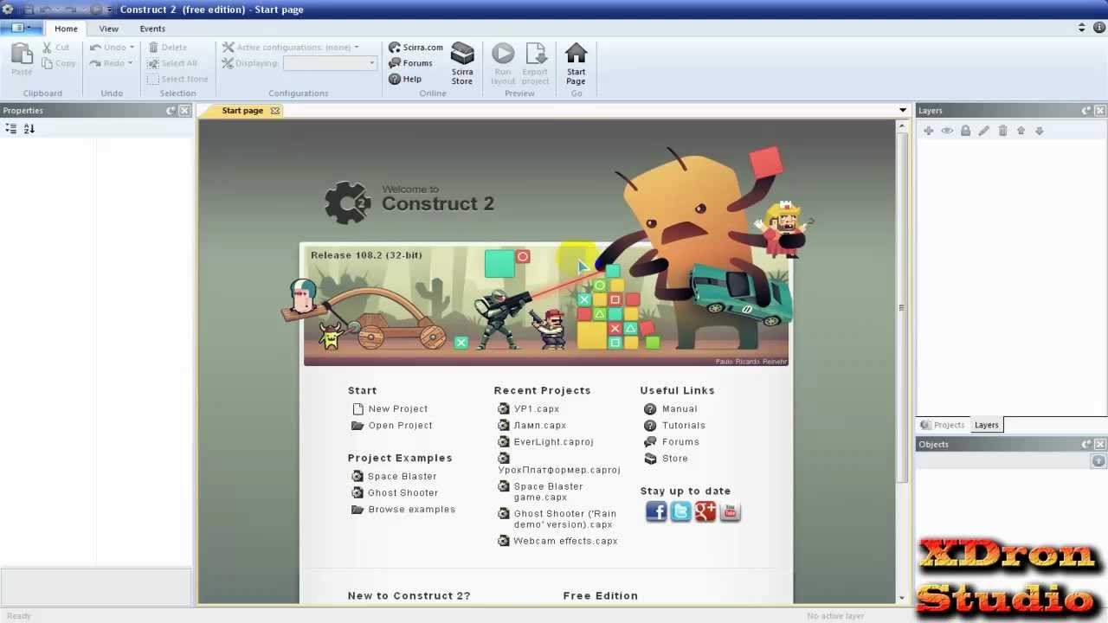Switch to the Layers panel tab

tap(986, 425)
